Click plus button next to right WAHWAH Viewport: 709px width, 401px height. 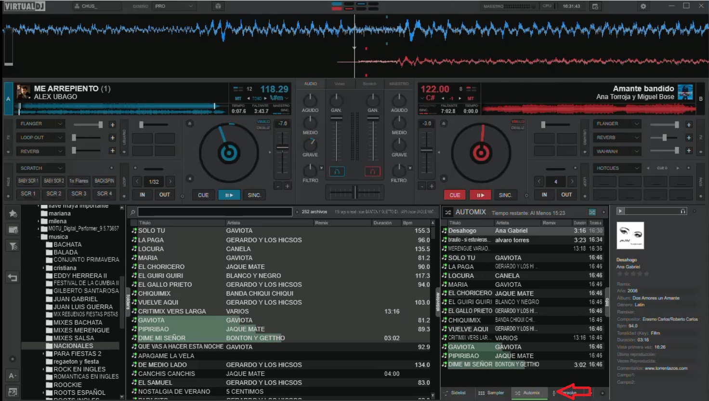tap(689, 151)
